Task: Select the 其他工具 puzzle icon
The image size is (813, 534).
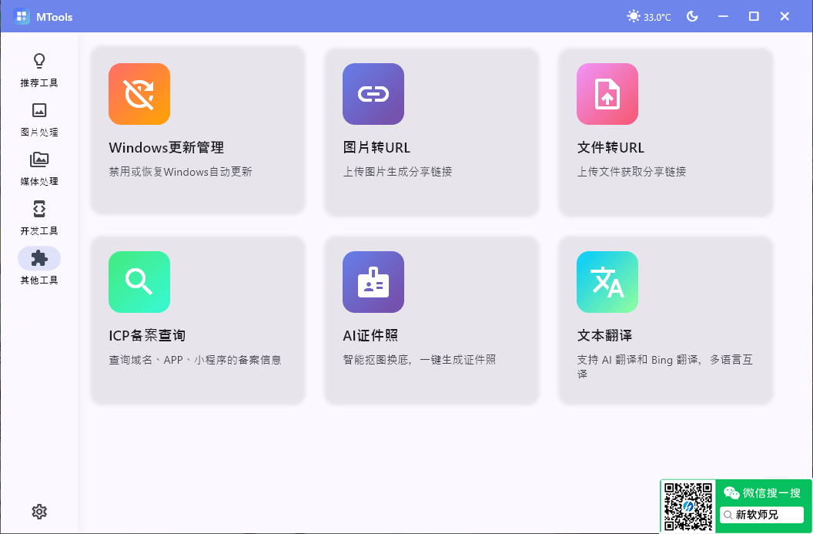Action: (x=38, y=258)
